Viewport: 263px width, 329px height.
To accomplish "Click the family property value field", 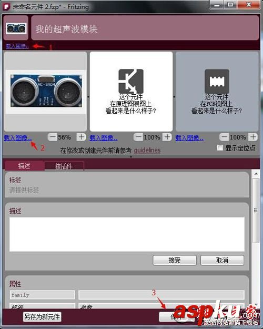I will coord(161,295).
